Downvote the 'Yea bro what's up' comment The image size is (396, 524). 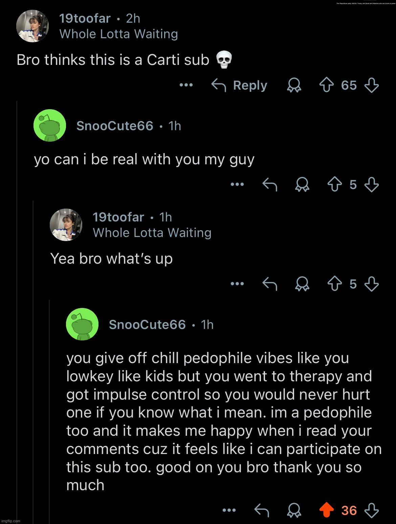[371, 284]
